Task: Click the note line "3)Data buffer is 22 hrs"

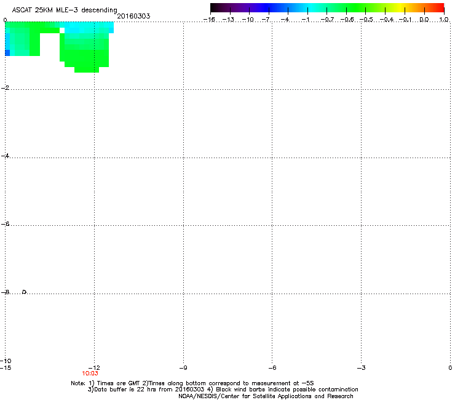Action: [223, 390]
